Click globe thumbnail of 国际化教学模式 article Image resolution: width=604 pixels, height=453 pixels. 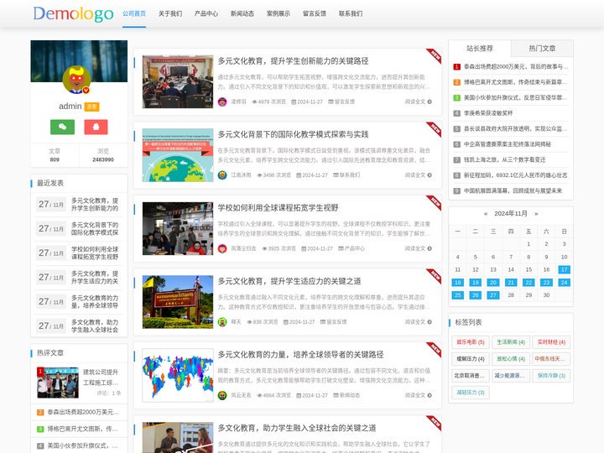178,155
